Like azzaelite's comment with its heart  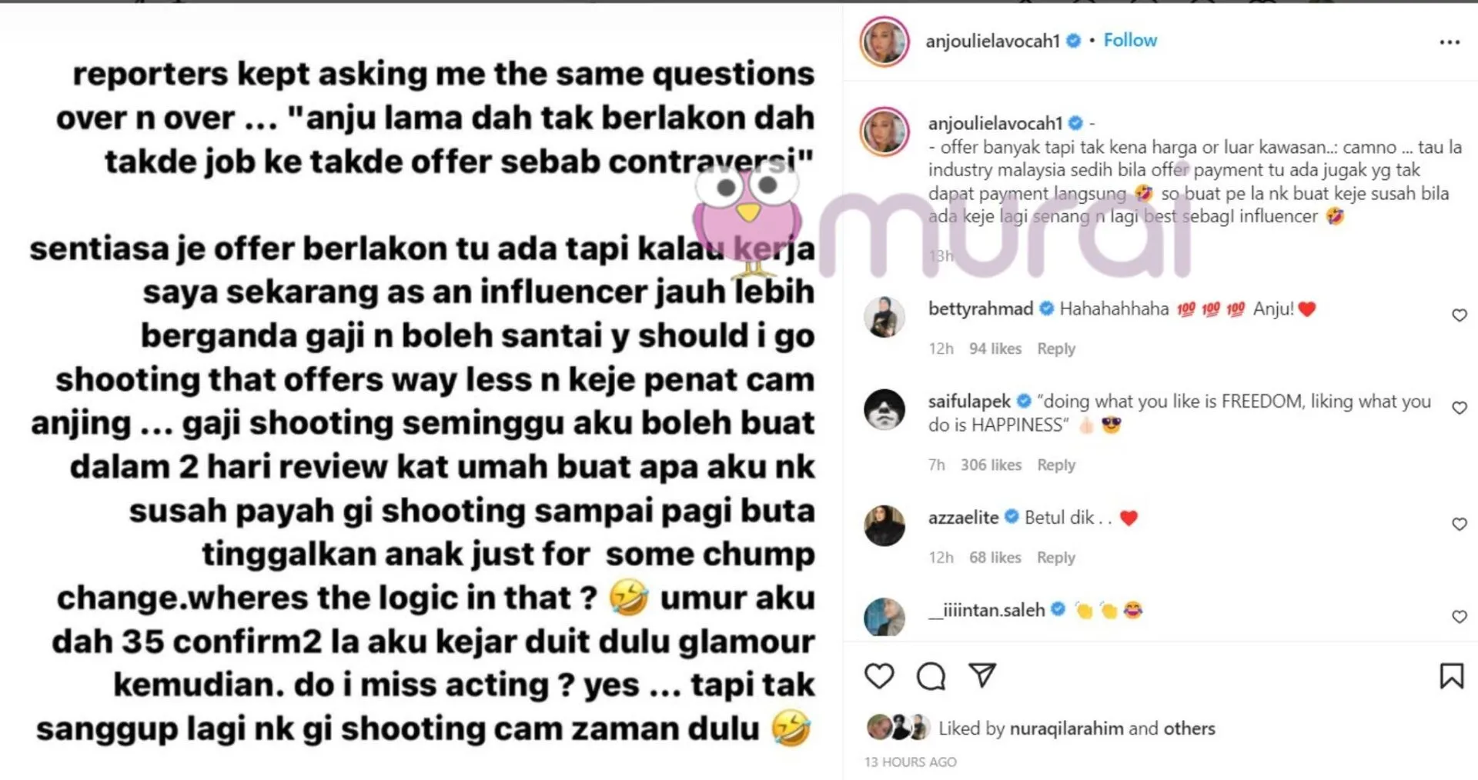(x=1460, y=524)
